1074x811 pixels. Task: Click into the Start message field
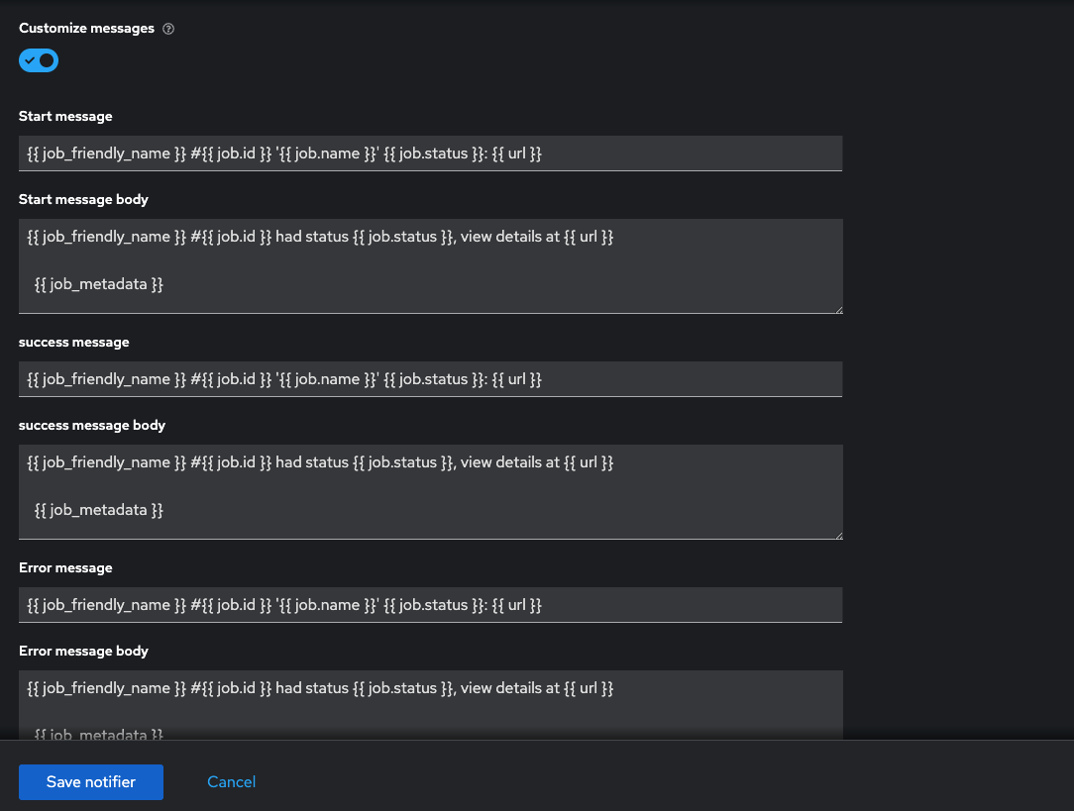pyautogui.click(x=430, y=153)
